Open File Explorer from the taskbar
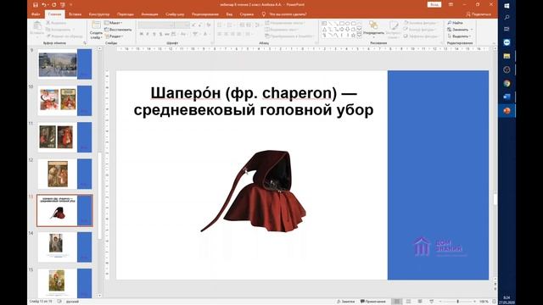This screenshot has height=305, width=543. tap(507, 56)
